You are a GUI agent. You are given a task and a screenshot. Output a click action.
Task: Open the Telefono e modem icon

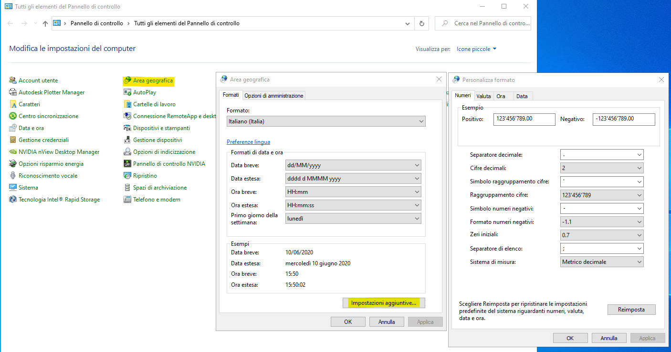tap(127, 200)
